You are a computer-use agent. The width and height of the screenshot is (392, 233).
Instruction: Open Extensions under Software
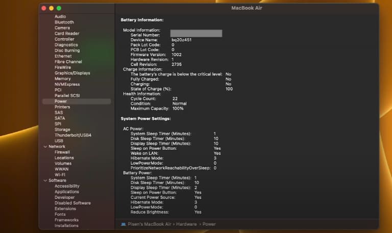coord(65,209)
